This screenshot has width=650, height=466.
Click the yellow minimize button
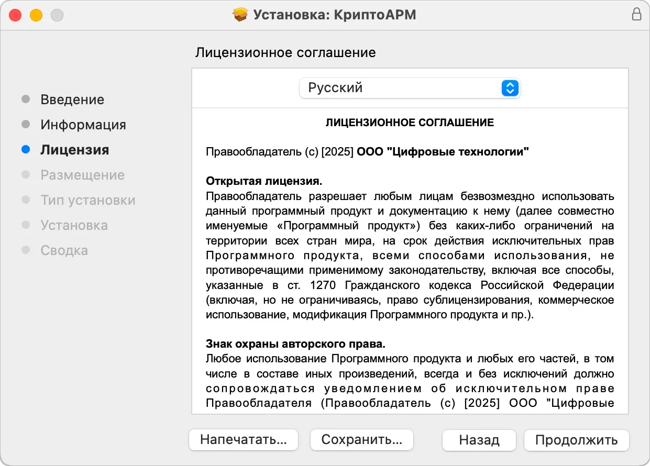(36, 15)
